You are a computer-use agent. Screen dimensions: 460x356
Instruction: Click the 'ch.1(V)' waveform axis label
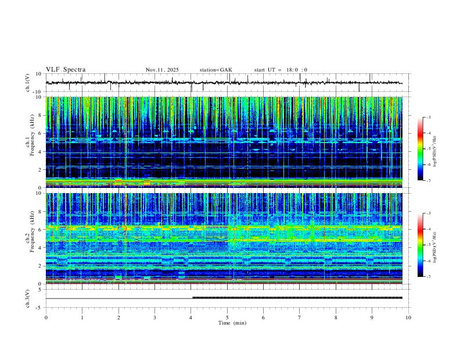coord(28,83)
